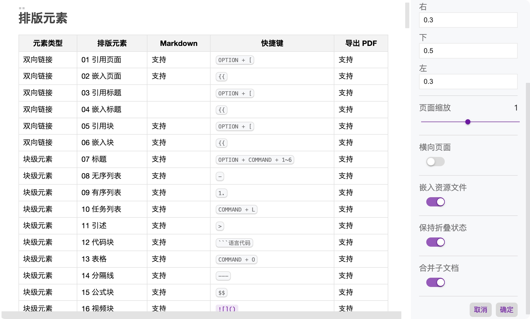
Task: Confirm settings with the 确定 button
Action: coord(506,310)
